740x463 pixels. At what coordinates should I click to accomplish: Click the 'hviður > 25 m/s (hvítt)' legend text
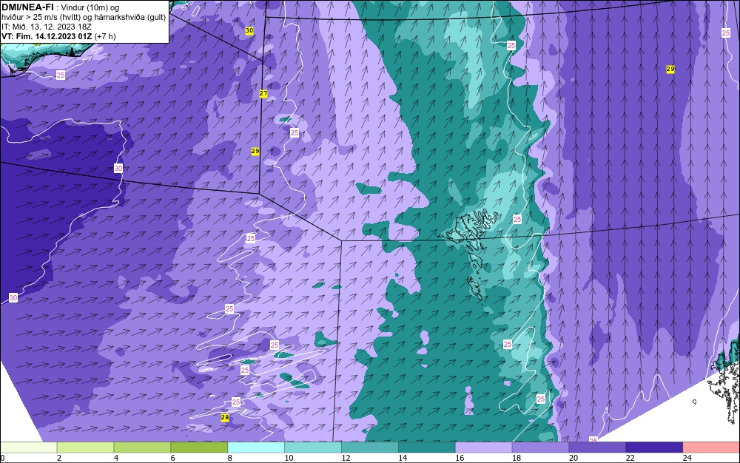tap(45, 18)
